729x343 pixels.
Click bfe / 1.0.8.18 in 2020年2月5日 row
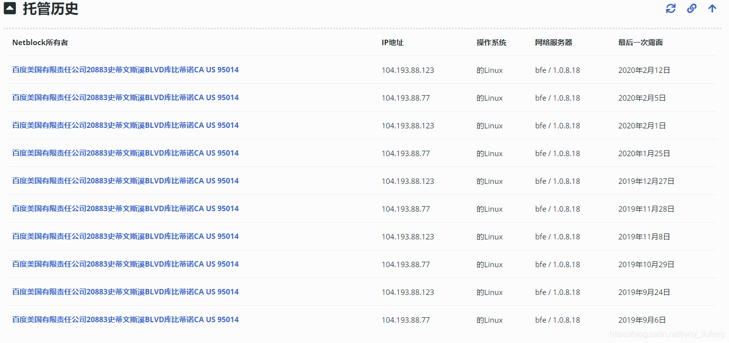click(558, 98)
